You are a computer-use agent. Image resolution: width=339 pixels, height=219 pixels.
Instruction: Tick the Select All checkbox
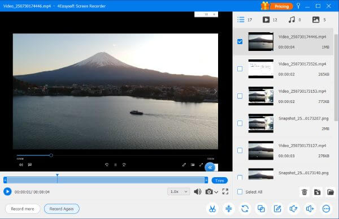click(240, 192)
